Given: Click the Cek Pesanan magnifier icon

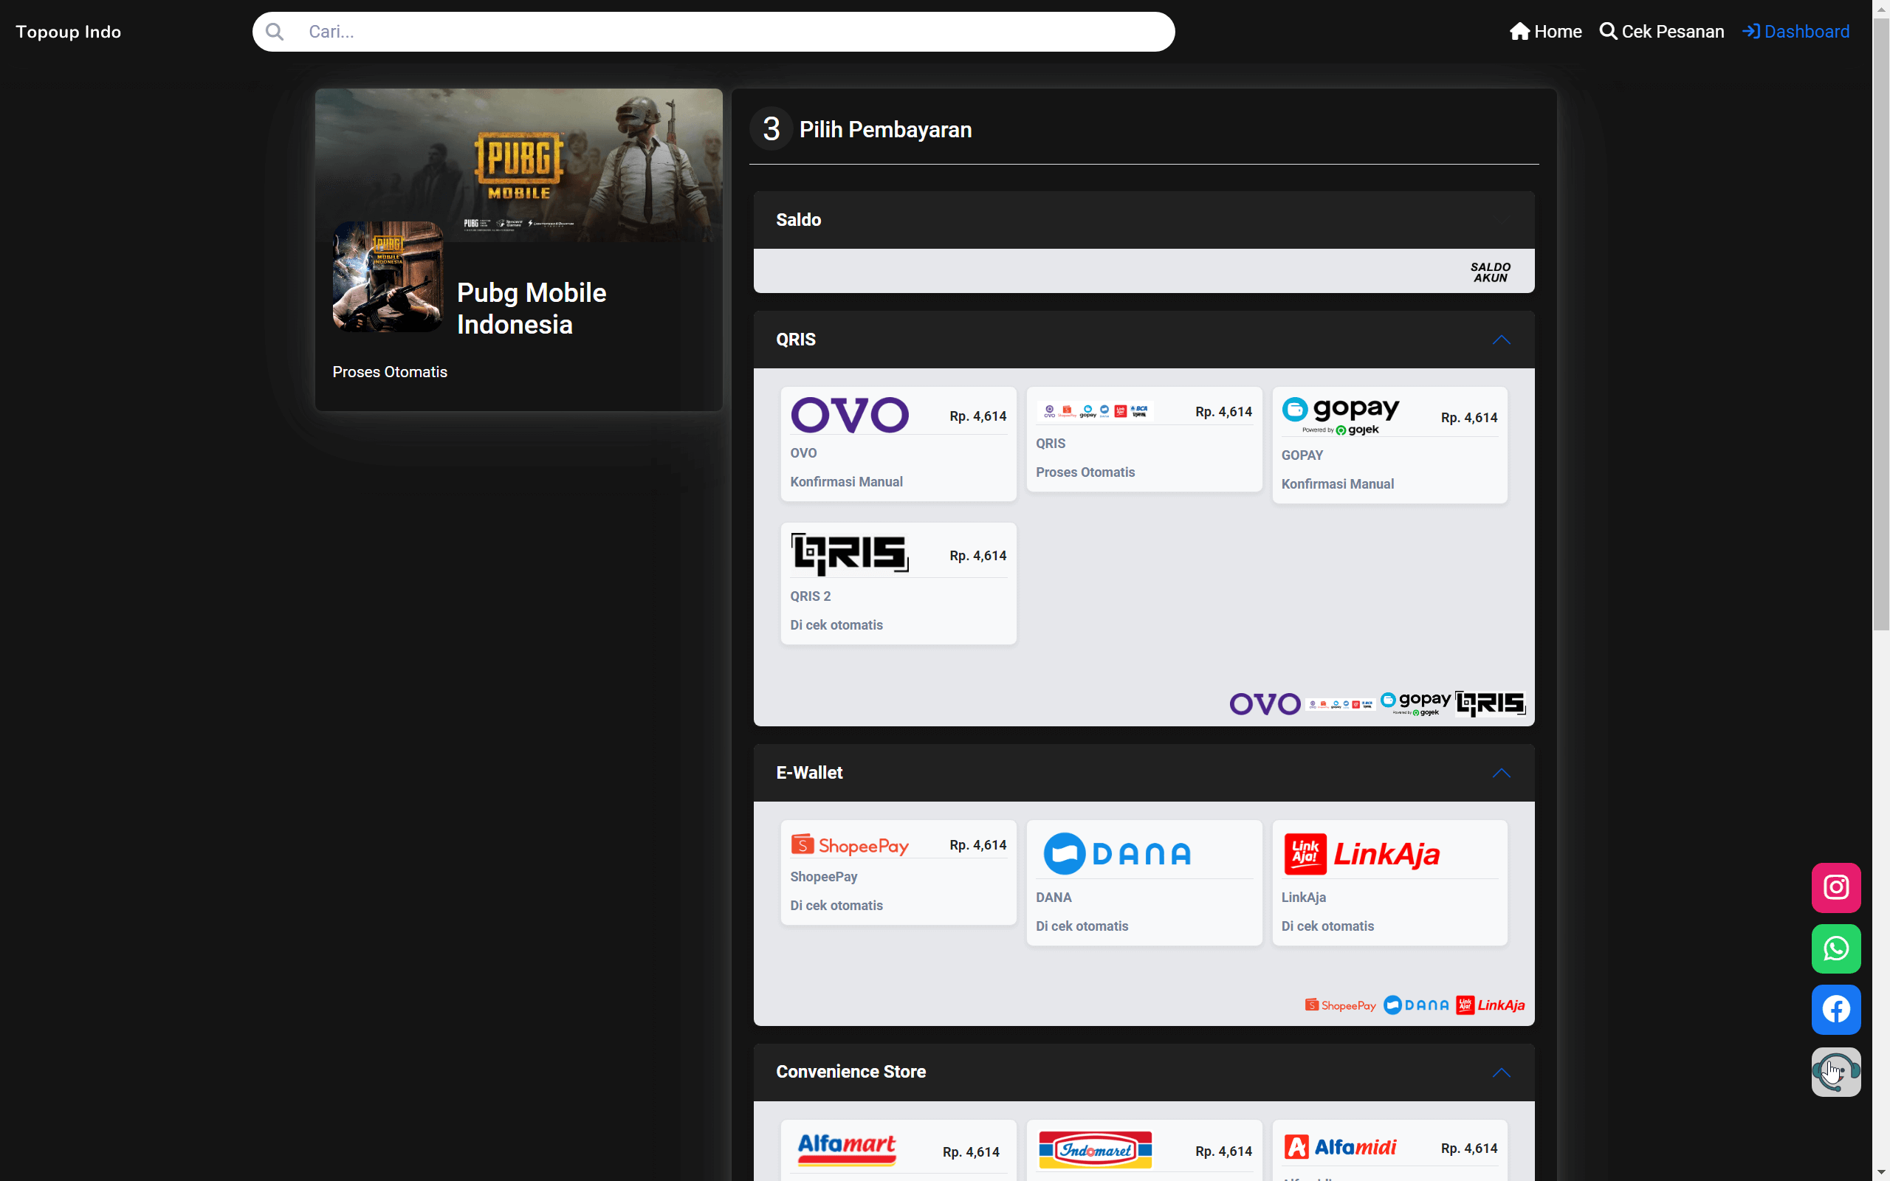Looking at the screenshot, I should pos(1608,31).
